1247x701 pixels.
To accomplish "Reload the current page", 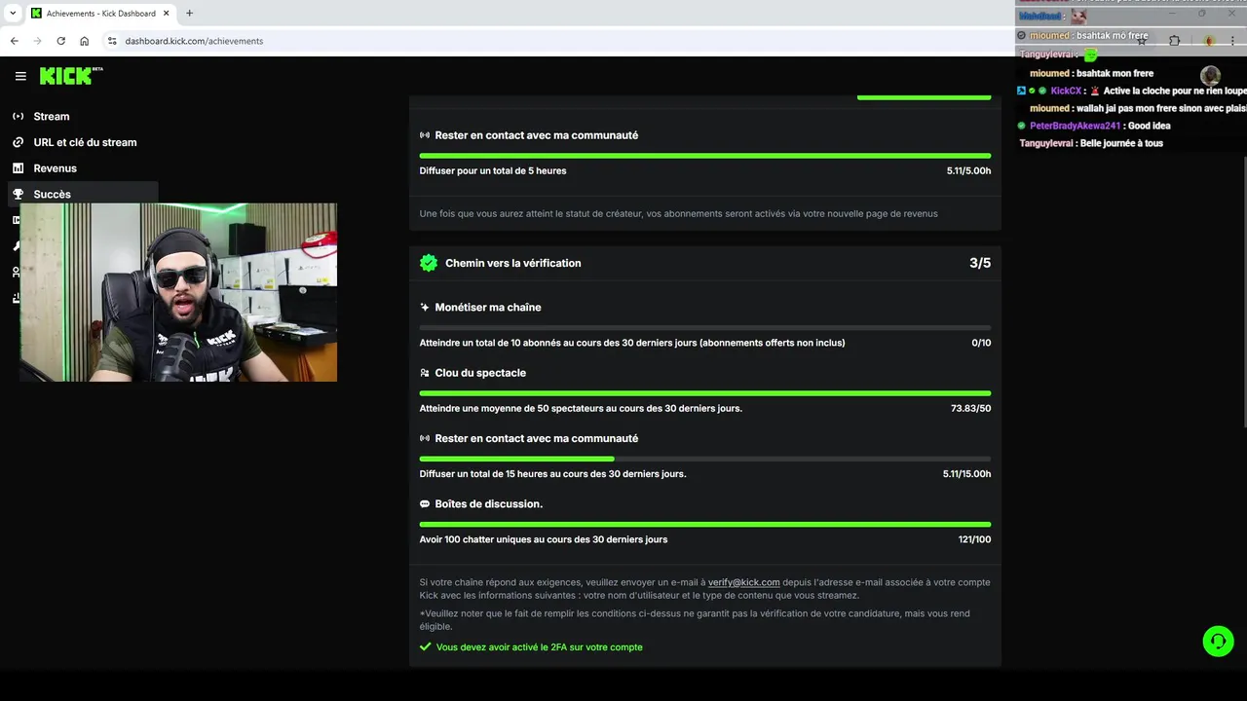I will coord(60,41).
